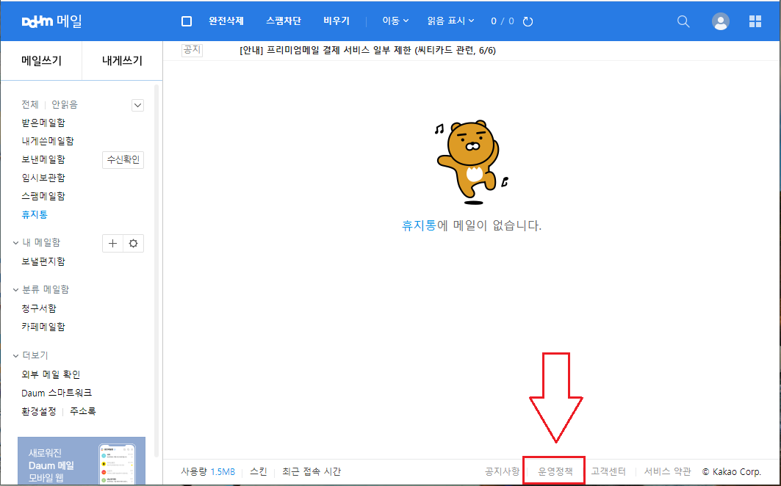This screenshot has height=486, width=781.
Task: Open 주소록 link
Action: [83, 411]
